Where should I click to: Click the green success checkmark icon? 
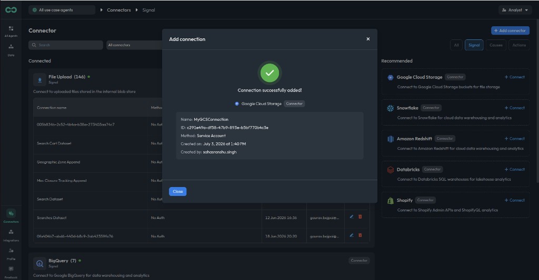pyautogui.click(x=270, y=72)
